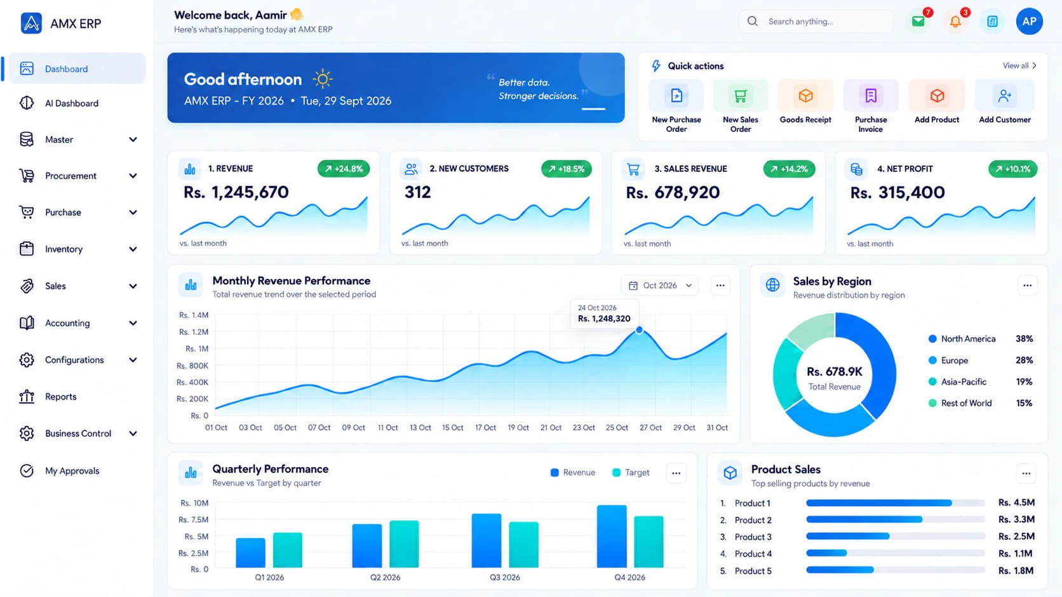
Task: Click the Q4 2026 Revenue bar
Action: (612, 536)
